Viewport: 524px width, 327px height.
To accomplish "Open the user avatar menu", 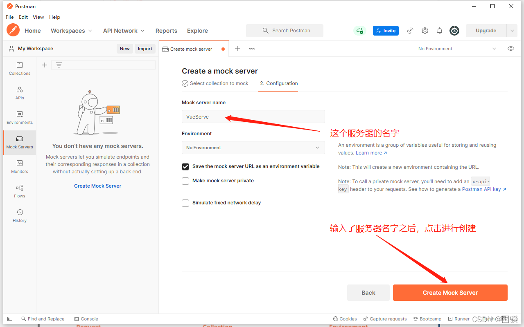I will (454, 31).
